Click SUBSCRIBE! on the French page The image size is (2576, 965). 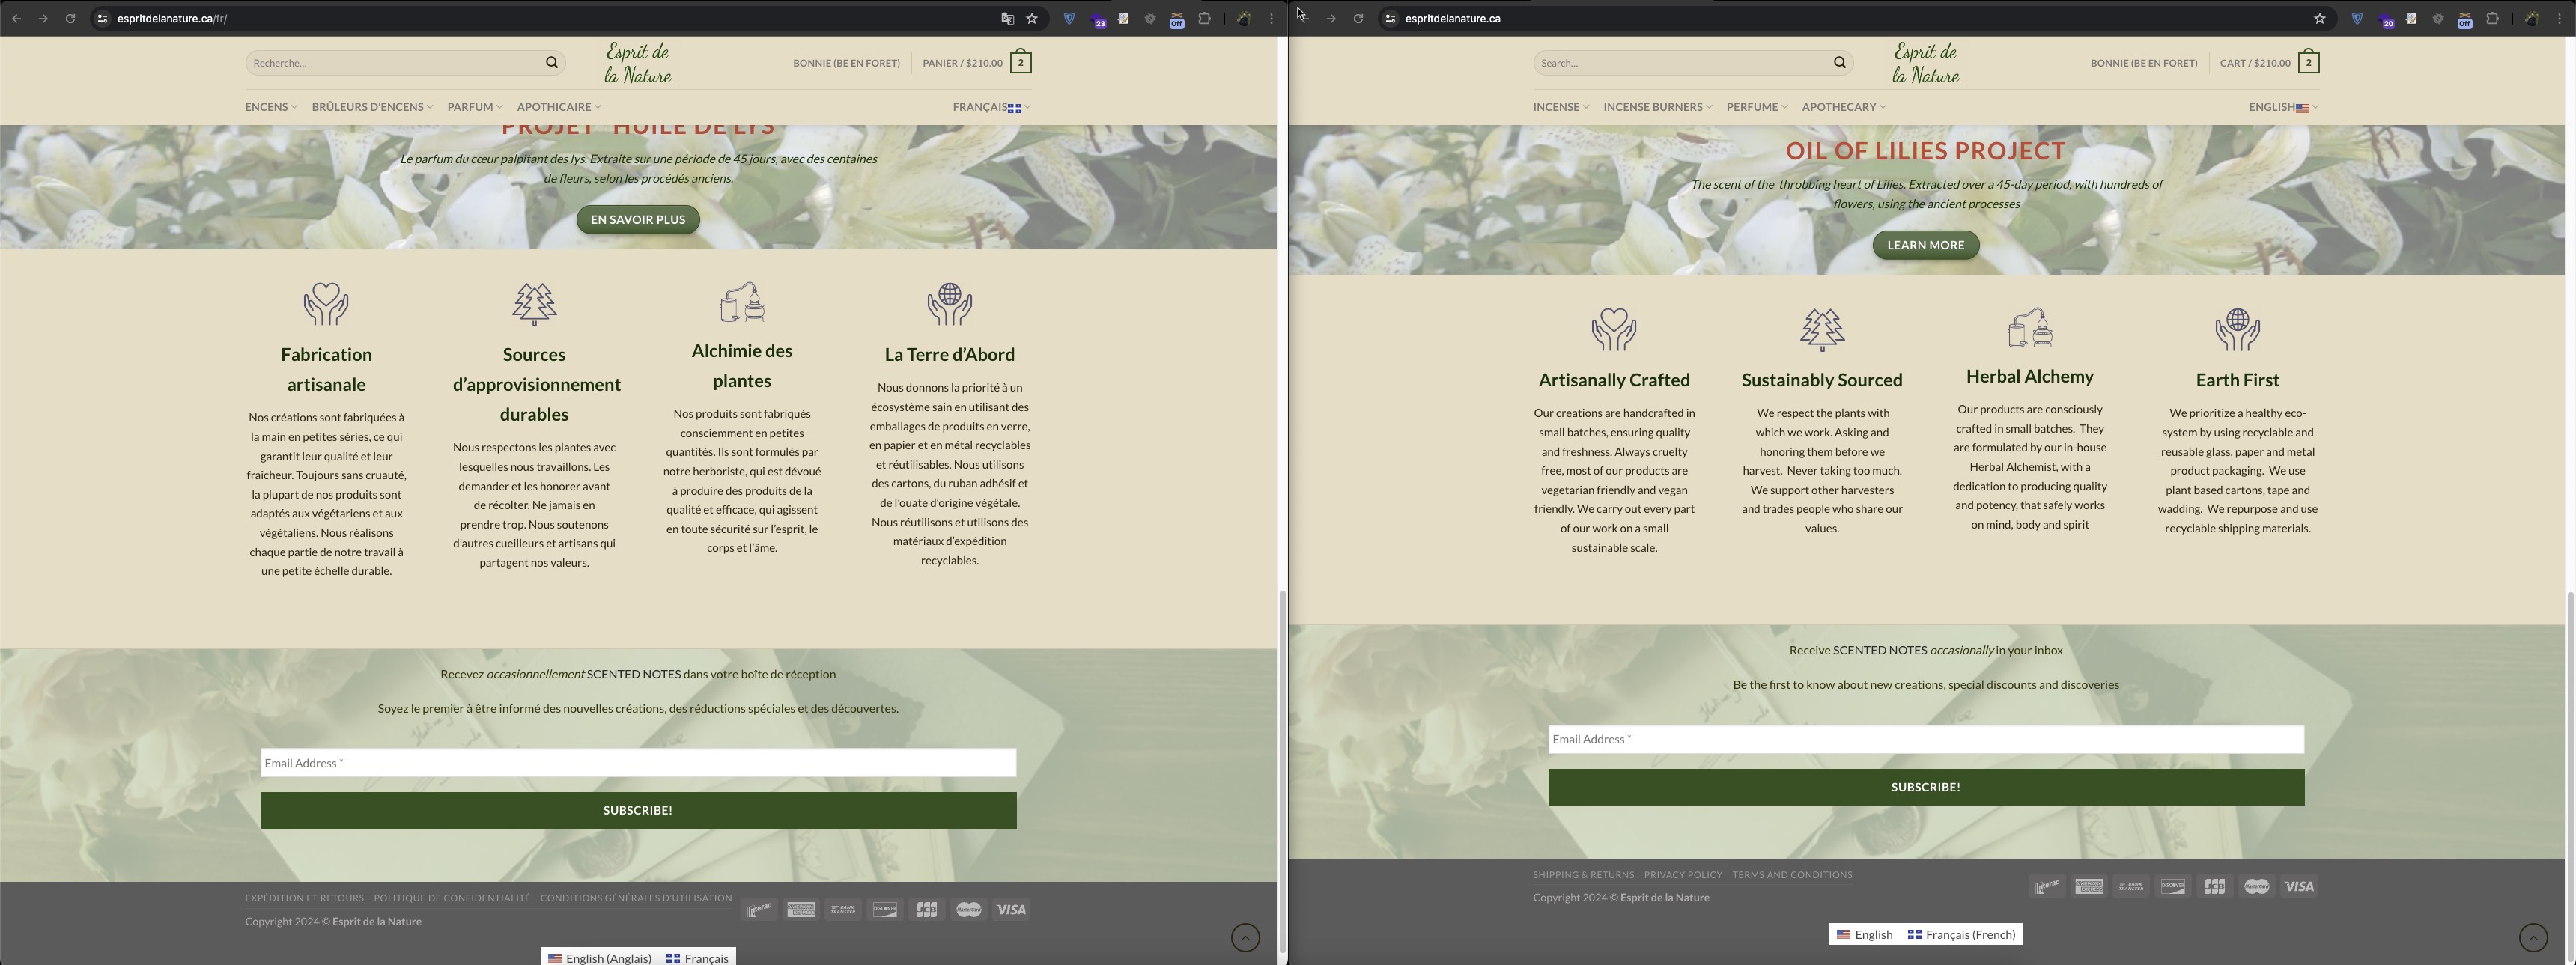point(638,811)
